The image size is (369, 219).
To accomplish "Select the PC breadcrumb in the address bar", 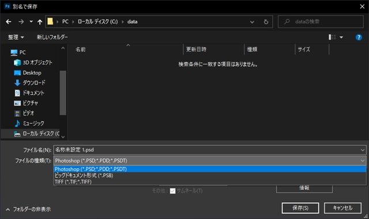I will point(65,22).
